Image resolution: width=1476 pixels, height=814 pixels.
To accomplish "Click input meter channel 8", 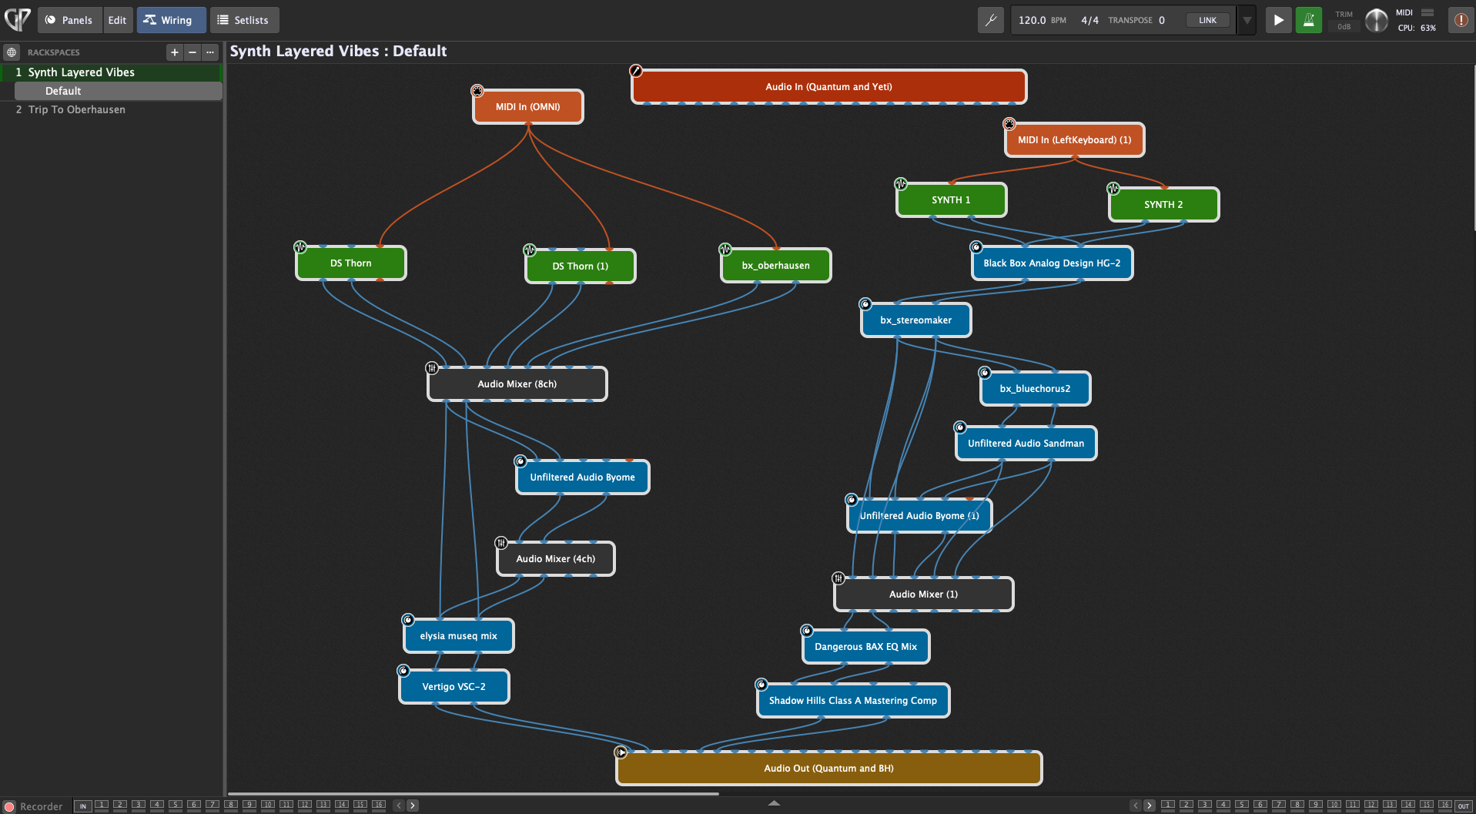I will (x=231, y=806).
